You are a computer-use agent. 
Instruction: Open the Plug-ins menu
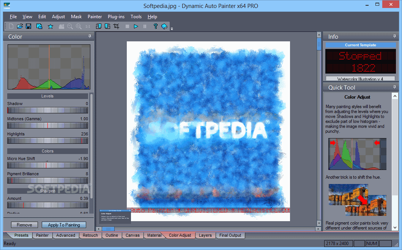(x=116, y=17)
